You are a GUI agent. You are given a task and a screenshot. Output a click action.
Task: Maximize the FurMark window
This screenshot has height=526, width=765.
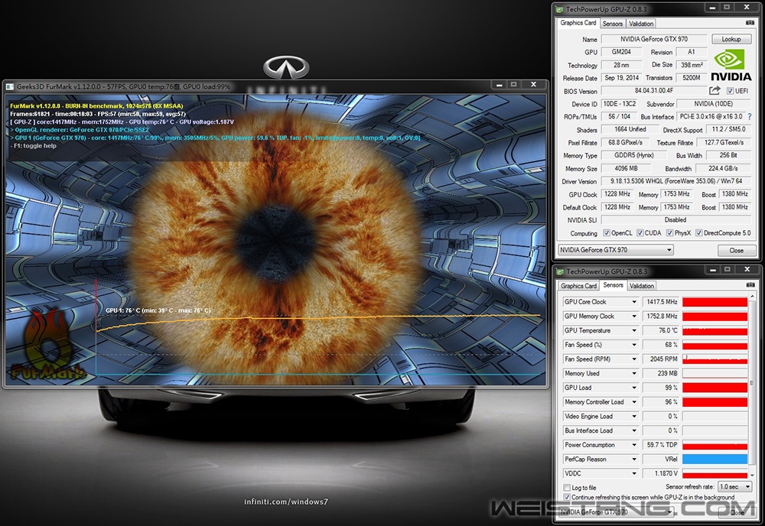[x=514, y=85]
